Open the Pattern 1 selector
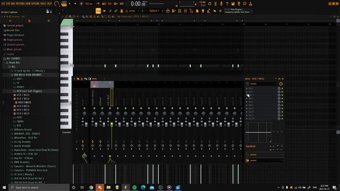The height and width of the screenshot is (191, 340). 154,11
